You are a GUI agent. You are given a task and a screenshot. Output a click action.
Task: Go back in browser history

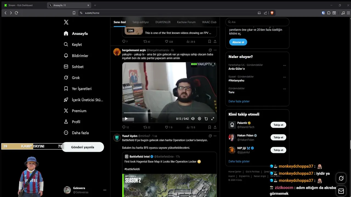(x=5, y=13)
